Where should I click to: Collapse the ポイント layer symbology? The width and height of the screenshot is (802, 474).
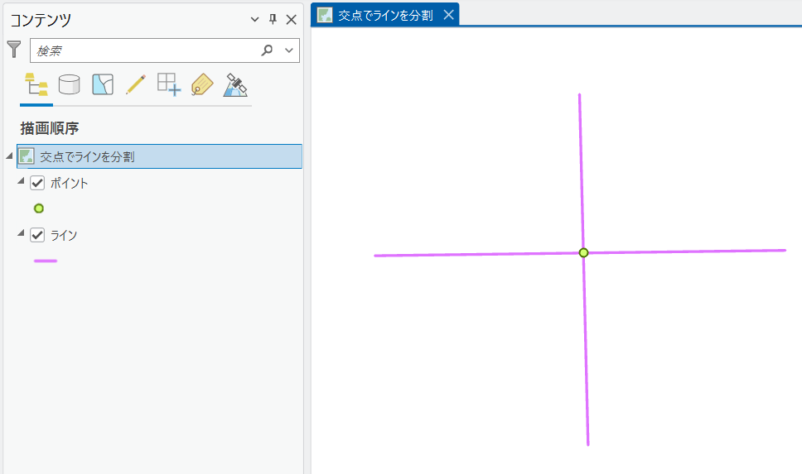[x=21, y=181]
